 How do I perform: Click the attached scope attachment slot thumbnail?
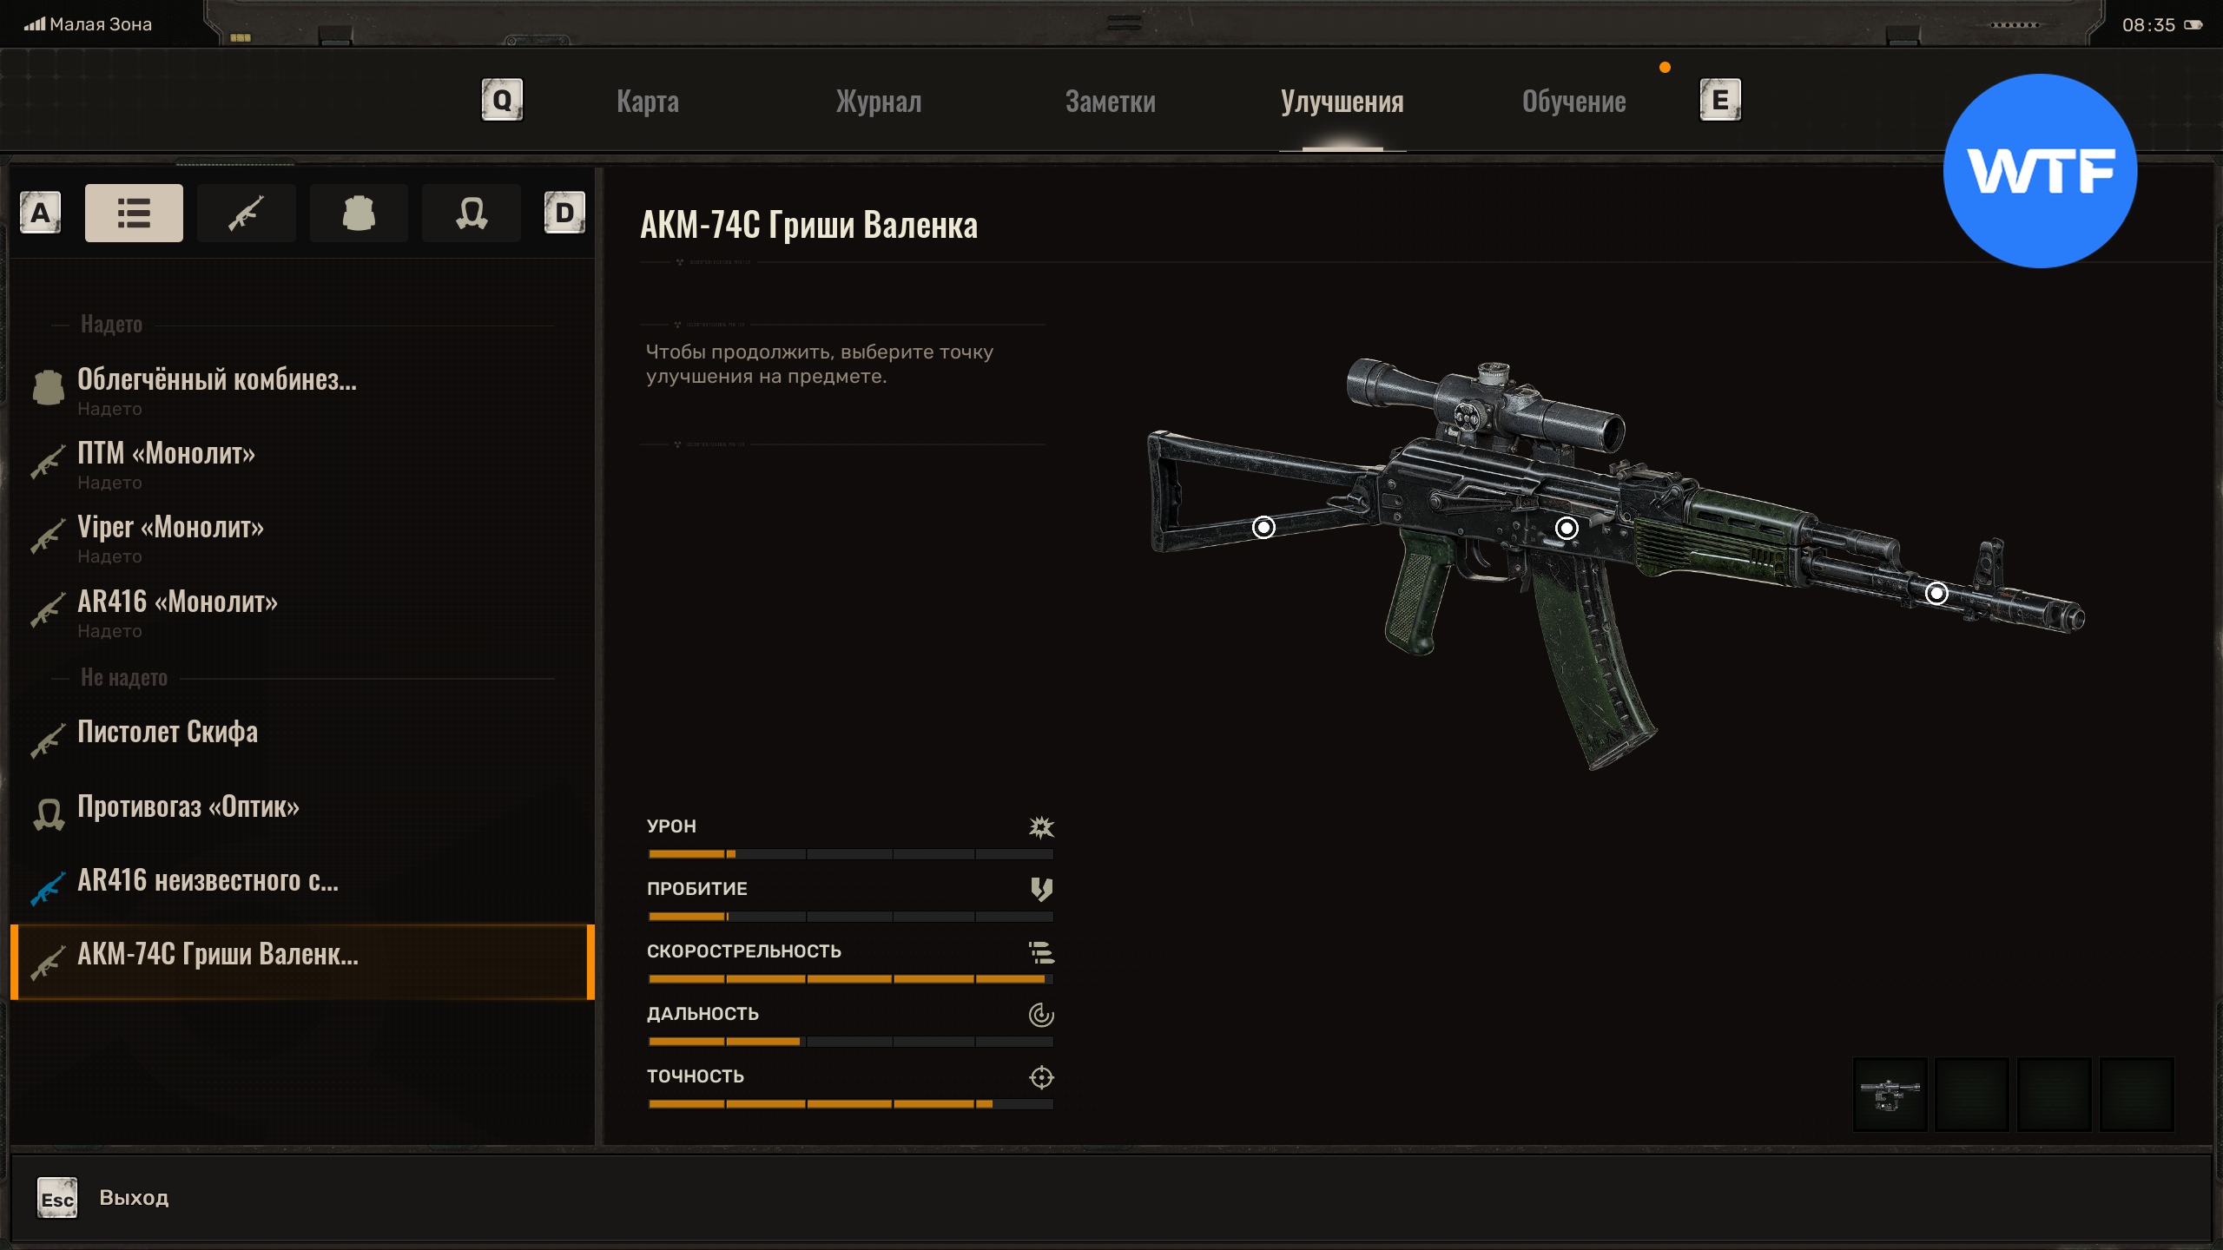pyautogui.click(x=1890, y=1094)
